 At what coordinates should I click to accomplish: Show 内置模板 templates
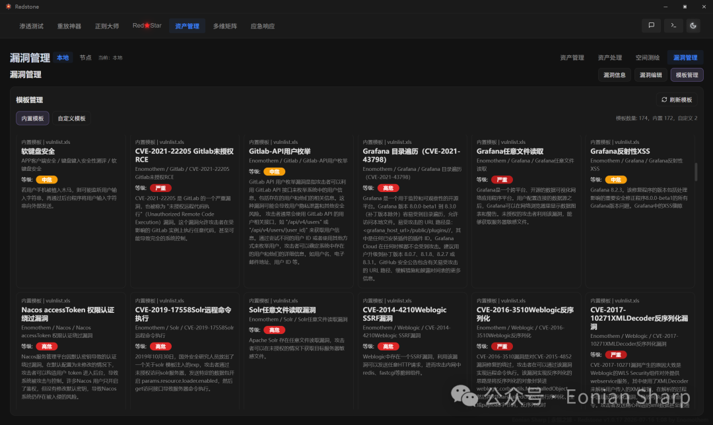point(32,118)
